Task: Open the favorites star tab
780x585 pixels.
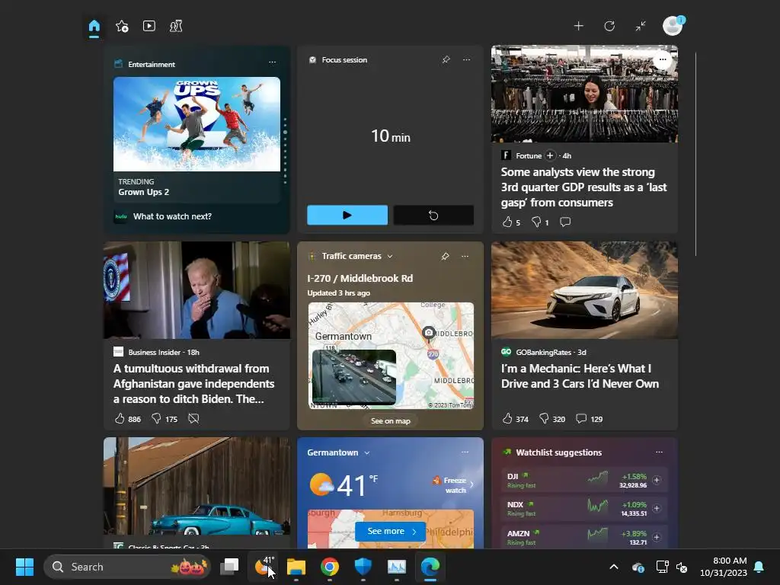Action: pyautogui.click(x=122, y=26)
